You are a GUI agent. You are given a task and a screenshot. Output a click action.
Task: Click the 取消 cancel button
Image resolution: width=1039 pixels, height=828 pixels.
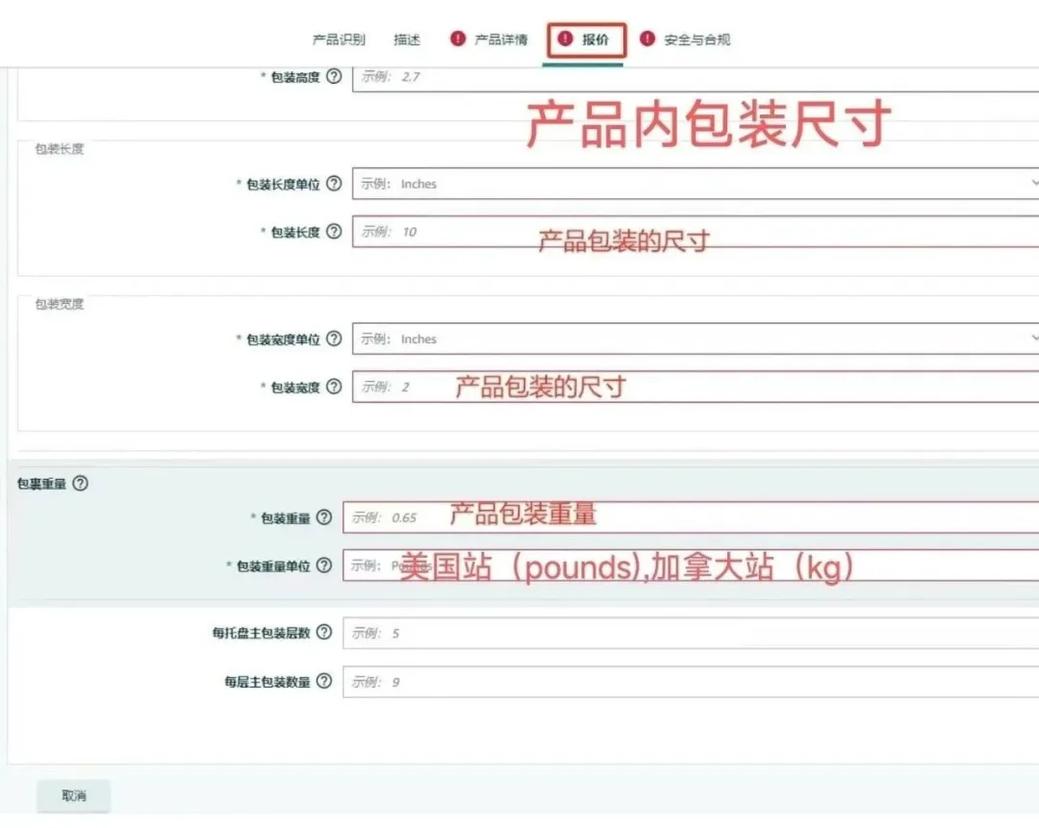click(73, 795)
